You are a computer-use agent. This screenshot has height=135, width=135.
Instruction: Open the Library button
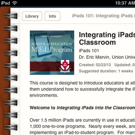[x=32, y=16]
